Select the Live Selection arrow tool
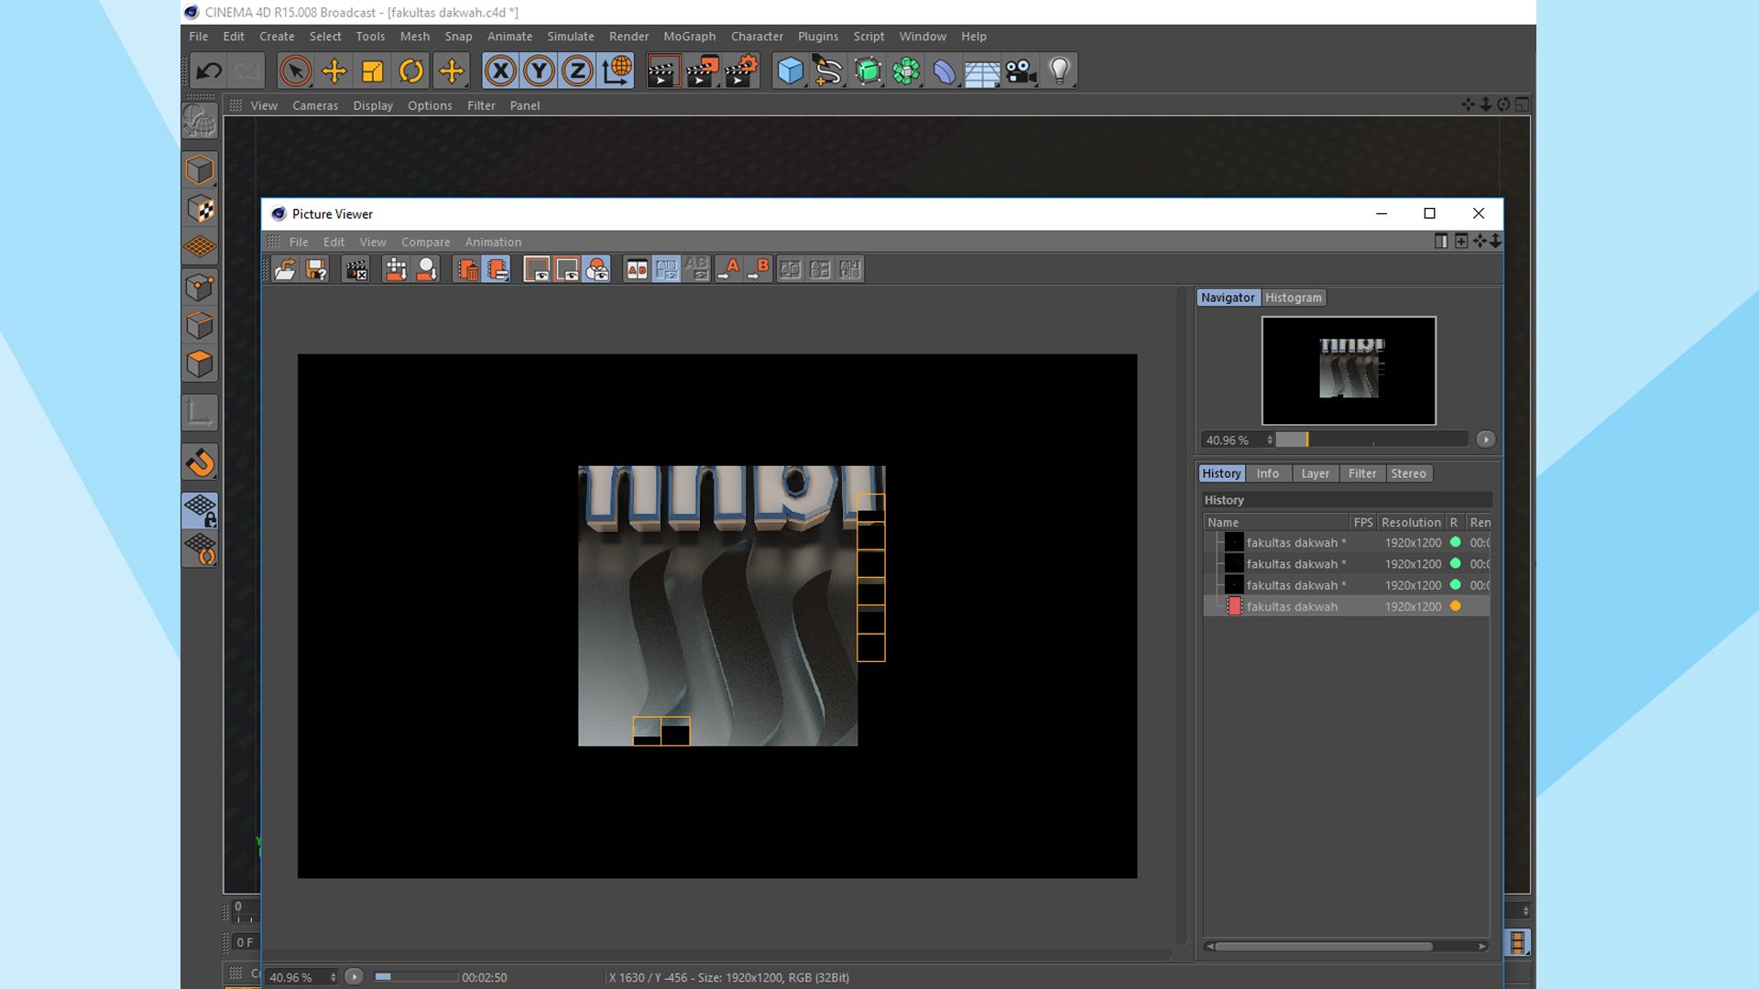1759x989 pixels. (295, 71)
